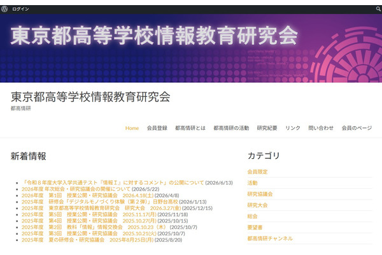Click the カテゴリ heading
Image resolution: width=382 pixels, height=255 pixels.
pos(264,156)
